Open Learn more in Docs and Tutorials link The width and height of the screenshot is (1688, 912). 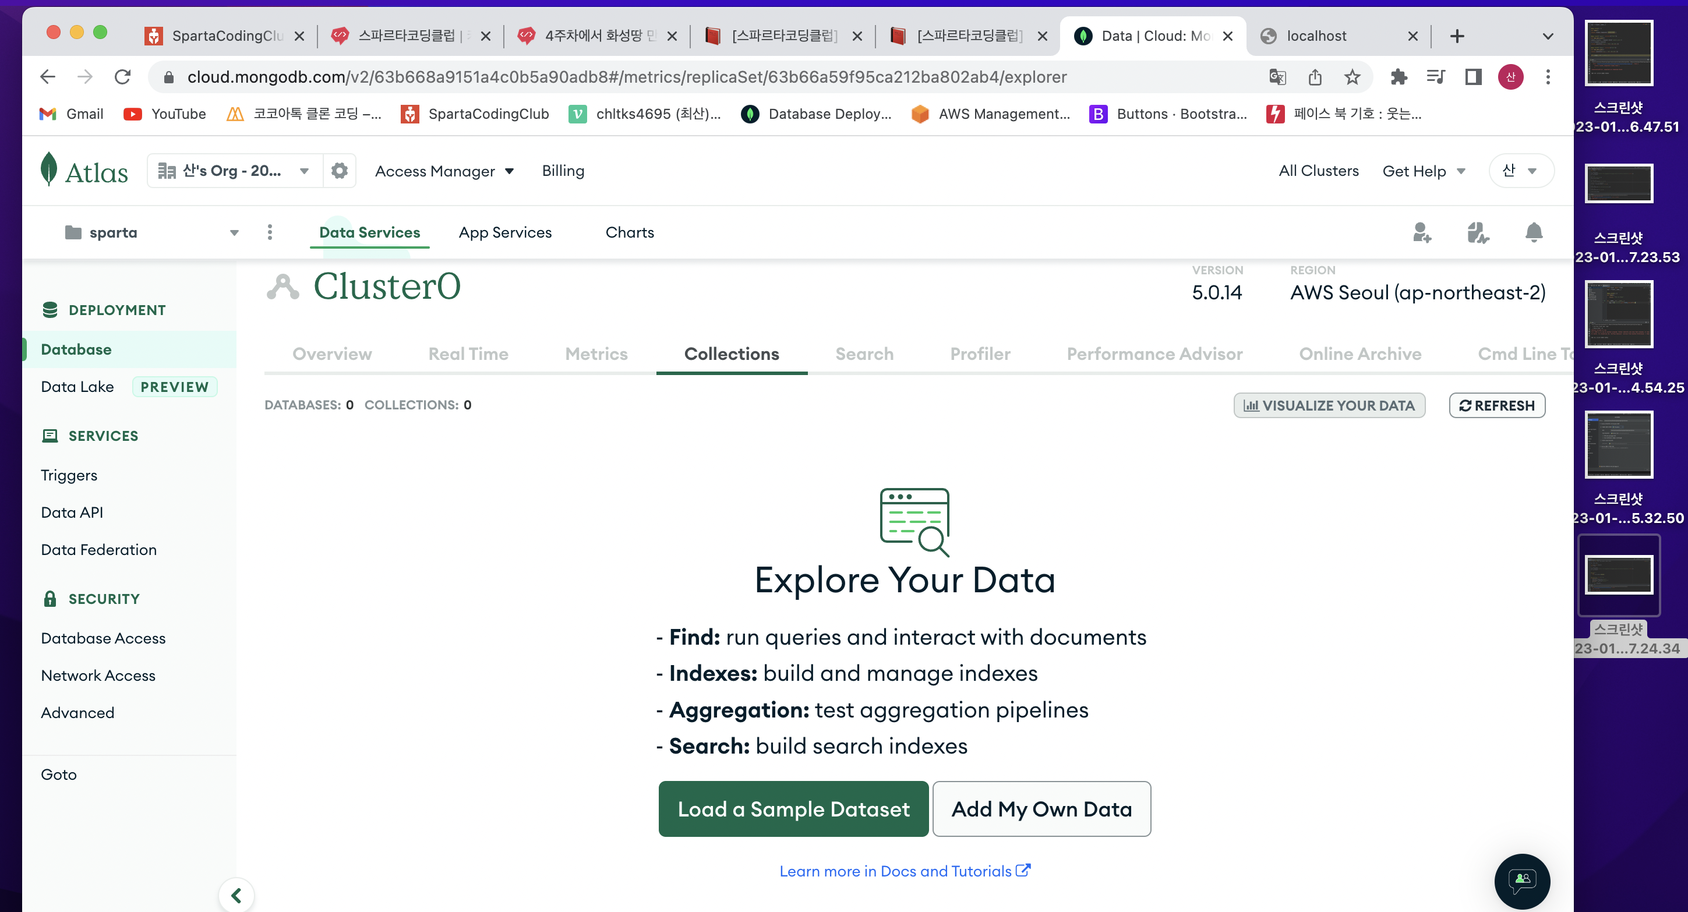point(905,871)
